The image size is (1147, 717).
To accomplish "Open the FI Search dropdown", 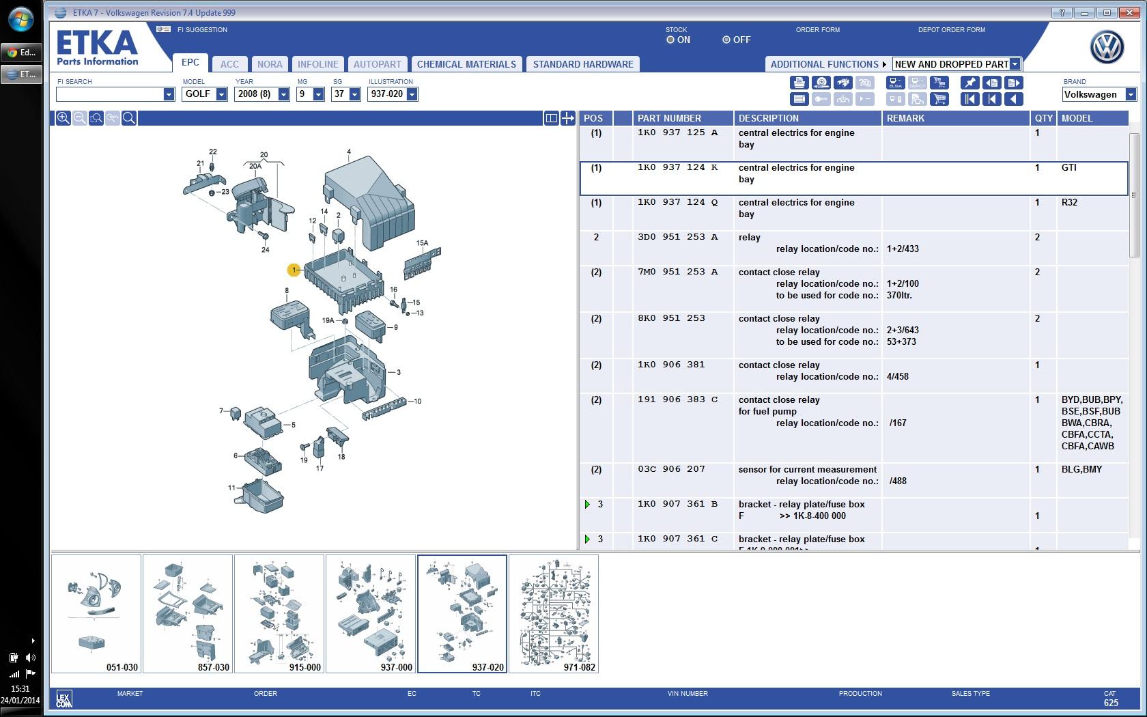I will pyautogui.click(x=169, y=94).
